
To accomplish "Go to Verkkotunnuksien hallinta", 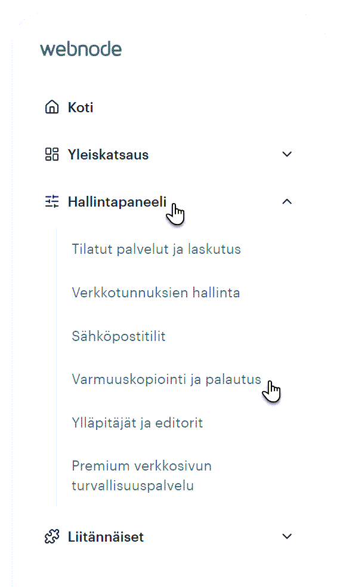I will 156,293.
